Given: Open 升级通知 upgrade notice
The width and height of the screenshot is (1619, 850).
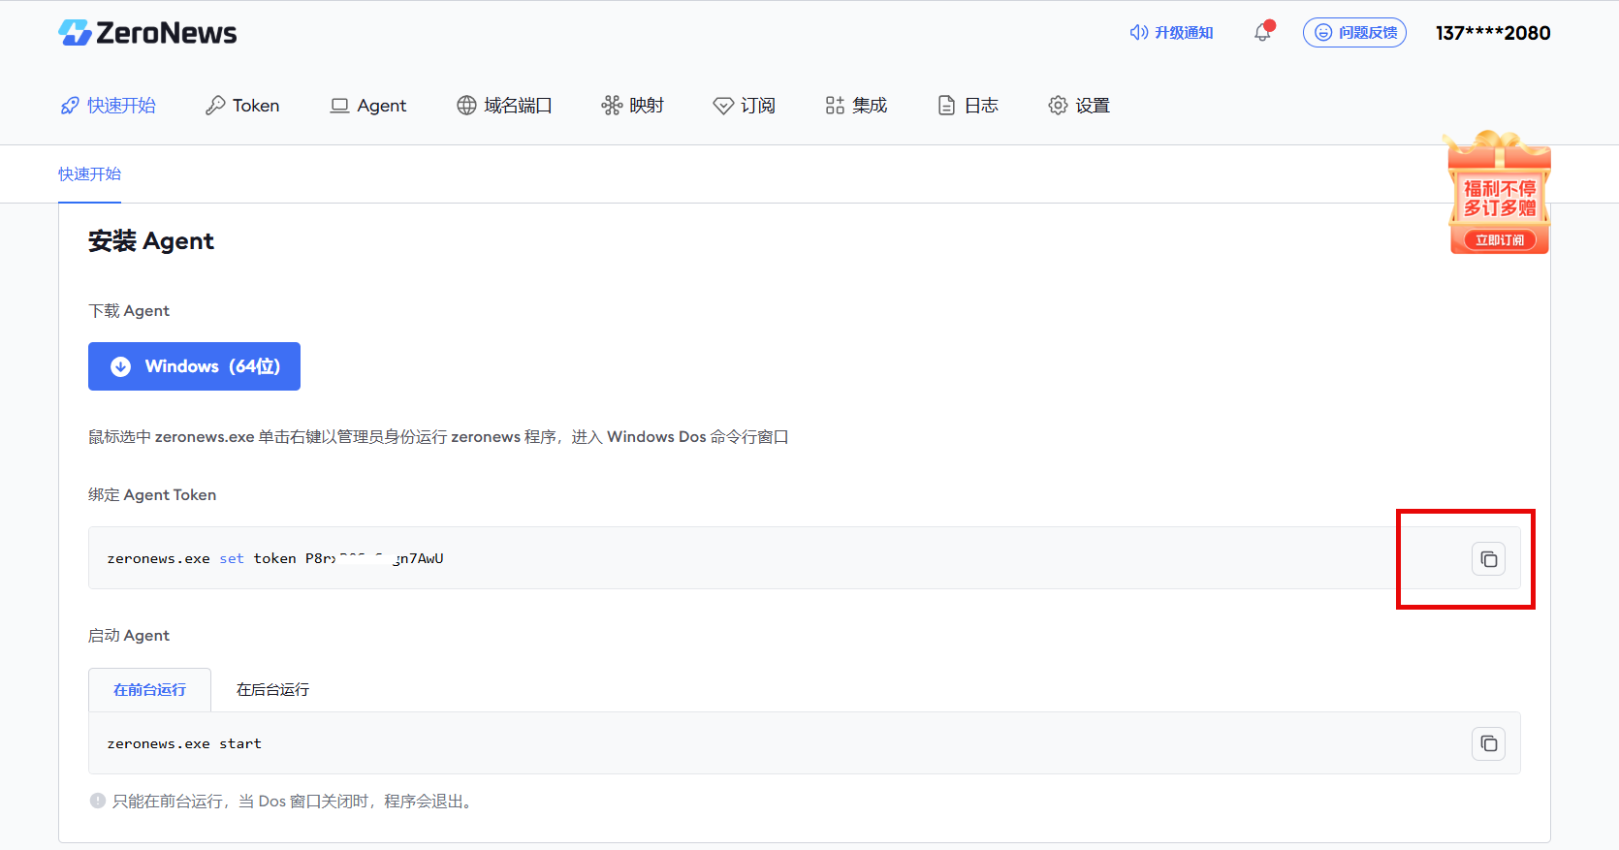Looking at the screenshot, I should (1171, 33).
